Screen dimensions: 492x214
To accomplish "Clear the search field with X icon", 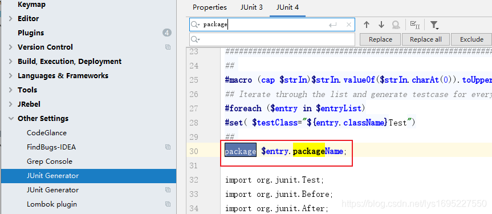I will [348, 25].
